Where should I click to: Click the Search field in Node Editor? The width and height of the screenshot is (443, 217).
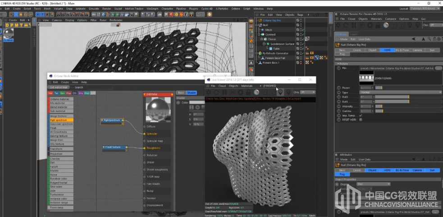pos(100,88)
